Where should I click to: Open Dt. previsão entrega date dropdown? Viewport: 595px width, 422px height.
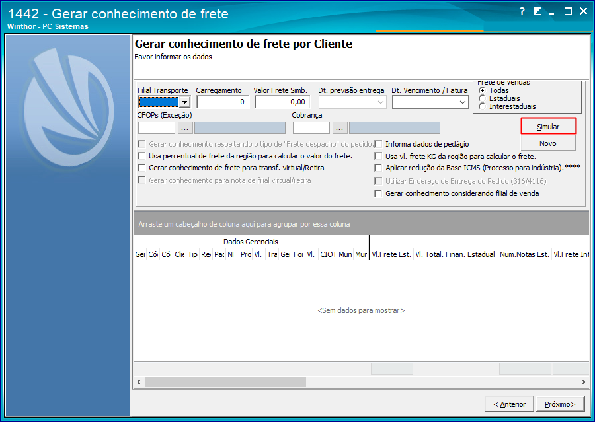381,102
